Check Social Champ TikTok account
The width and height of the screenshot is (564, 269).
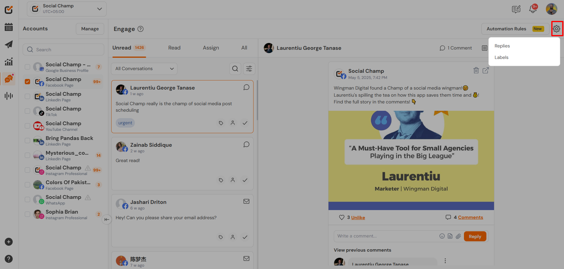pos(27,111)
